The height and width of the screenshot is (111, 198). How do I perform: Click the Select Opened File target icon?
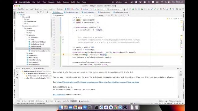click(38, 12)
